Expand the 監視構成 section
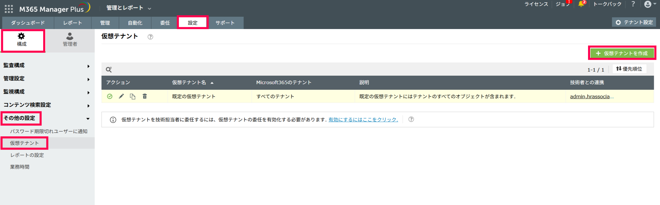 tap(47, 92)
